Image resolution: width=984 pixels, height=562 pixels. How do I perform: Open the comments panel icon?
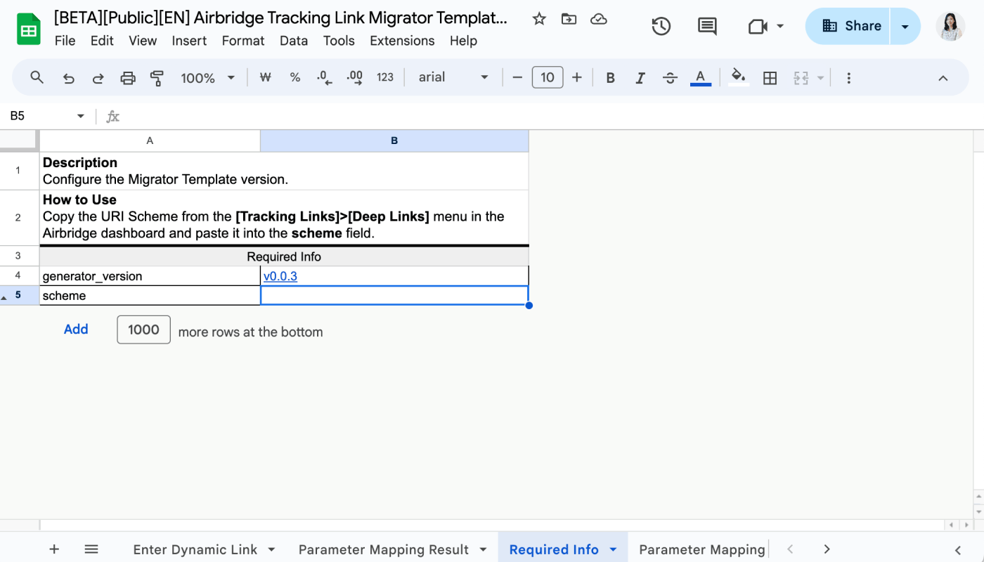(707, 27)
